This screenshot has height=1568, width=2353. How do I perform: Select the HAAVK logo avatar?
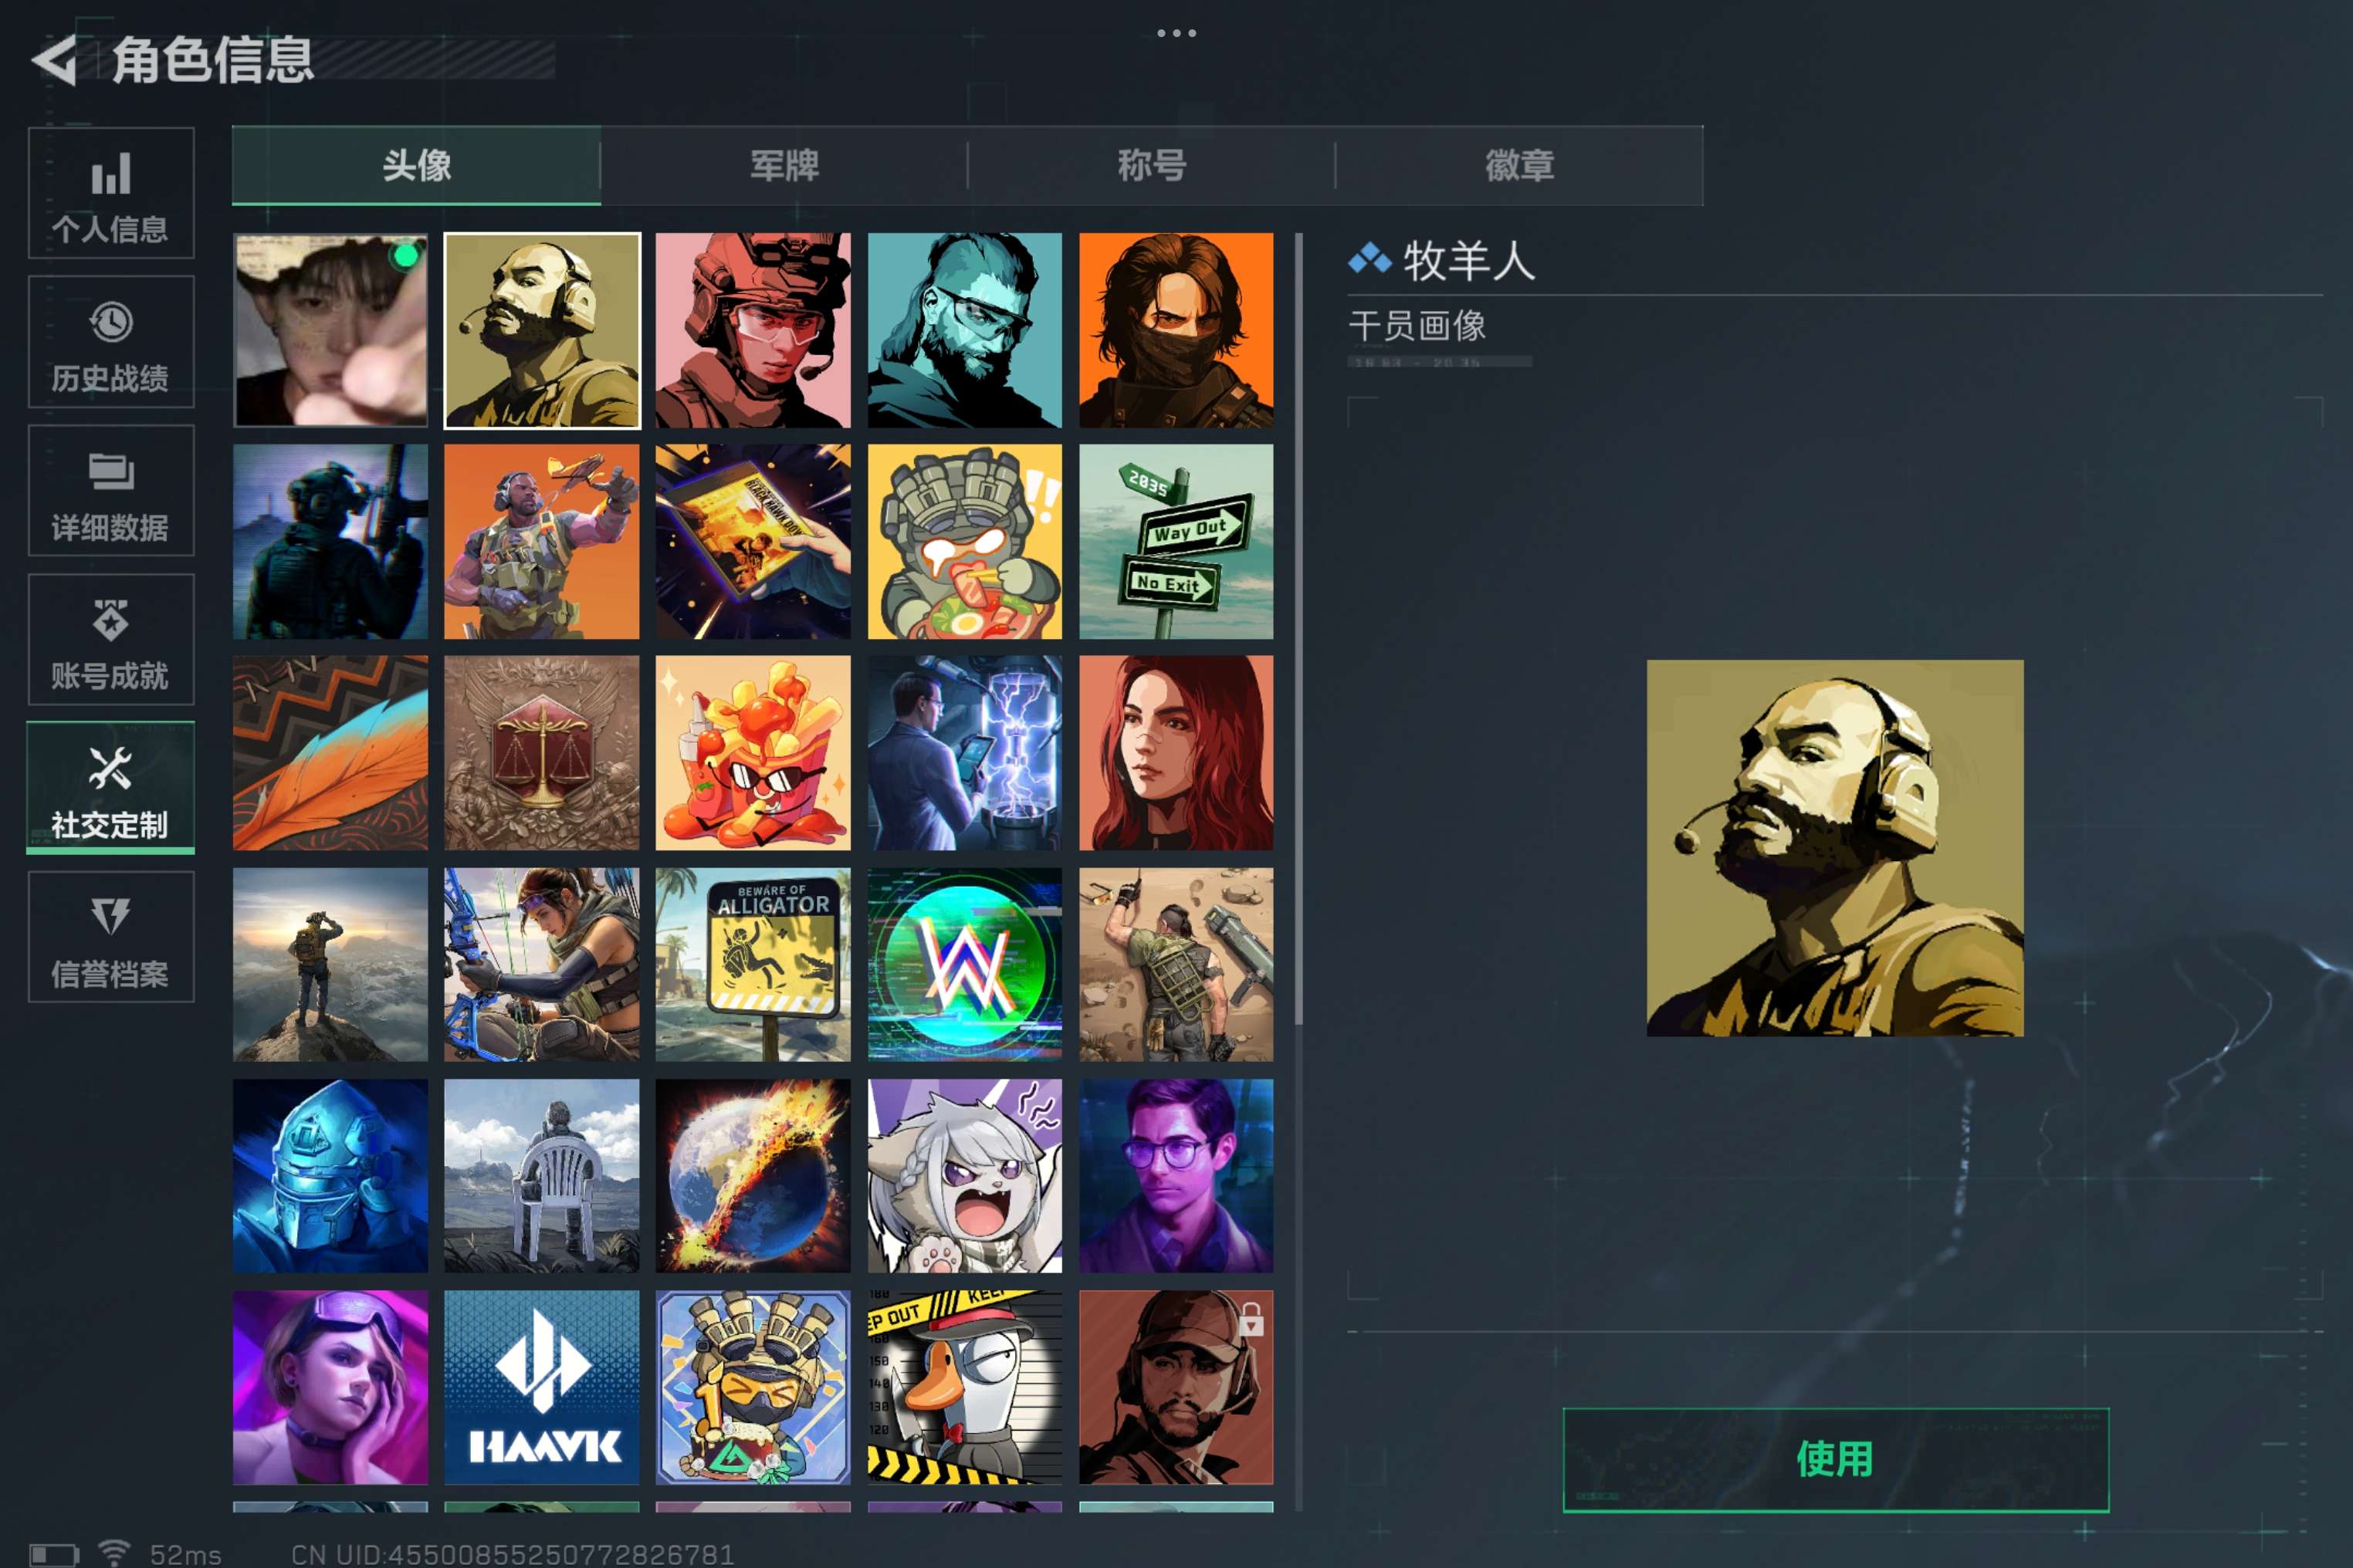click(541, 1387)
